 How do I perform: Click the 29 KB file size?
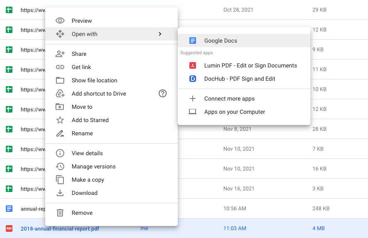coord(320,10)
